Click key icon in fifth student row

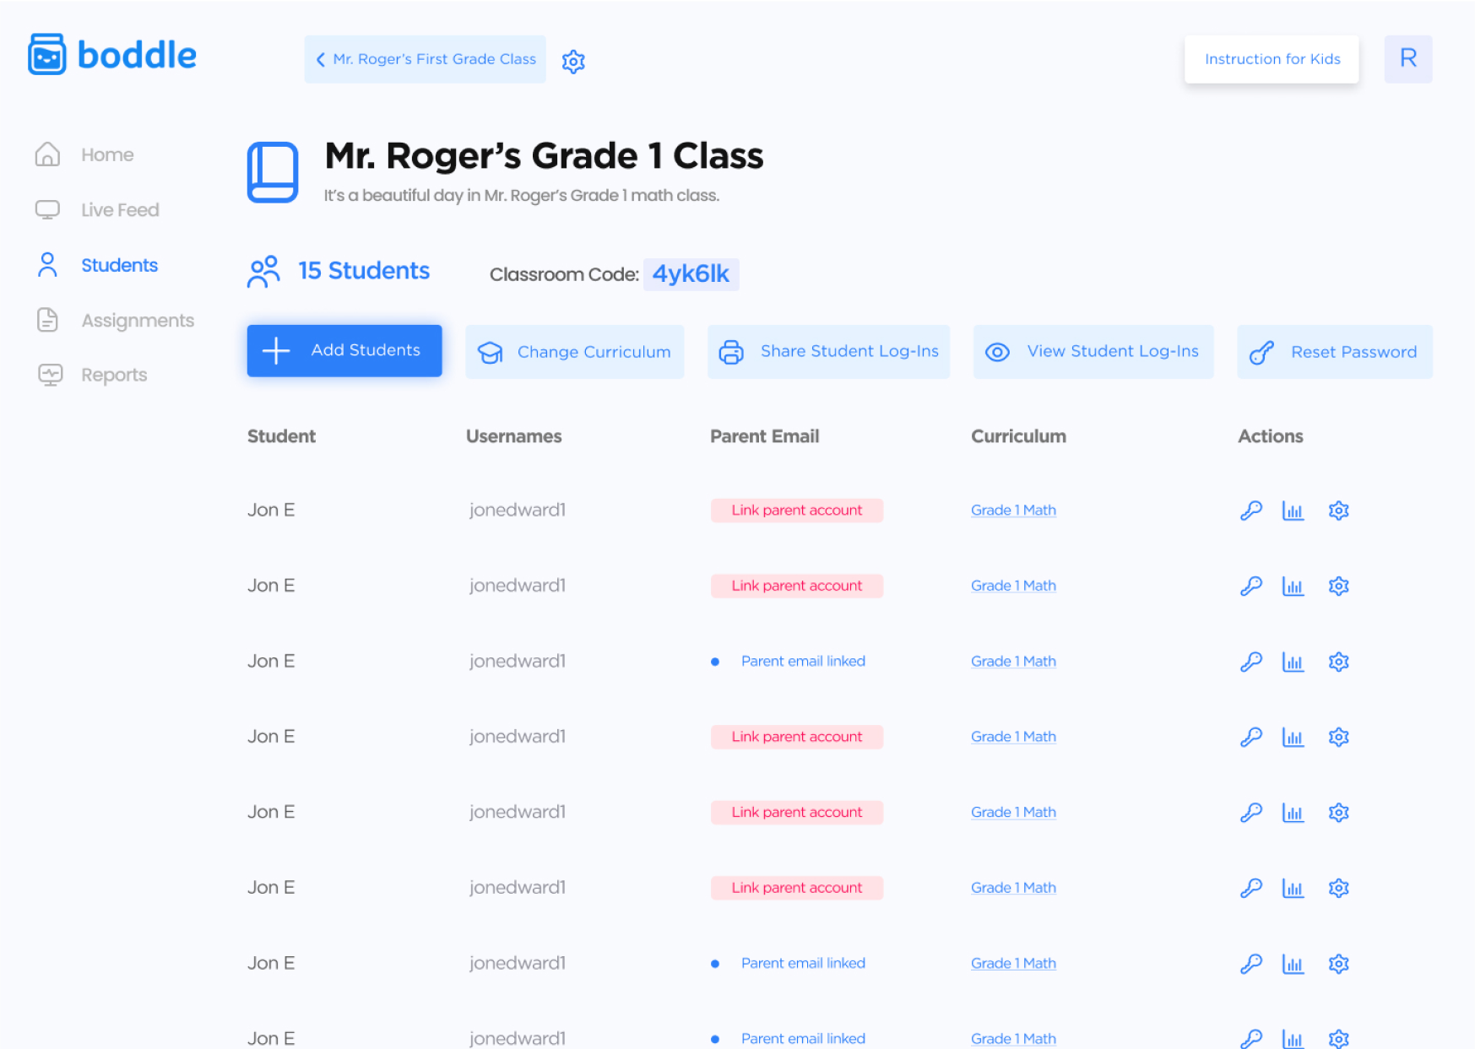pyautogui.click(x=1251, y=813)
